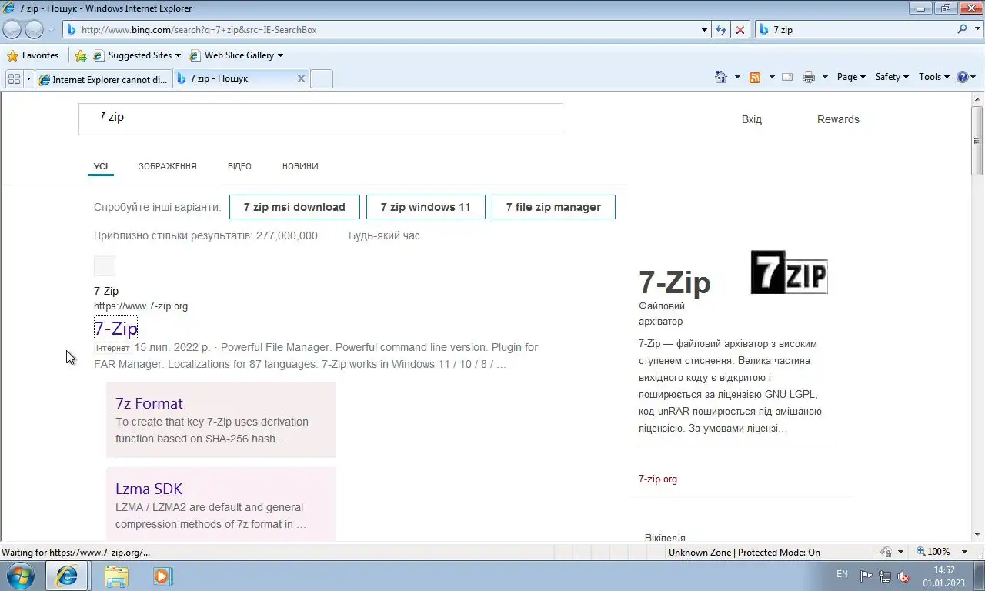Expand the Web Slice Gallery dropdown

point(280,55)
